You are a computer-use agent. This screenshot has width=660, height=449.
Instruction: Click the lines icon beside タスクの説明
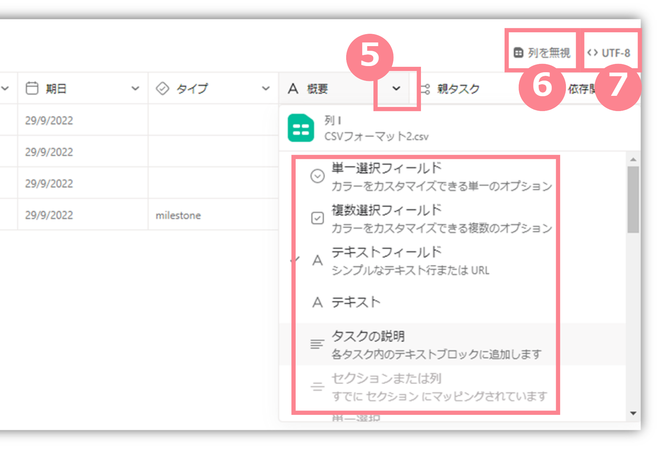[x=317, y=344]
